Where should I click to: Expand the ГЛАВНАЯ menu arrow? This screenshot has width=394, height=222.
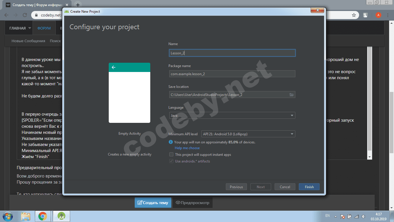[x=29, y=28]
